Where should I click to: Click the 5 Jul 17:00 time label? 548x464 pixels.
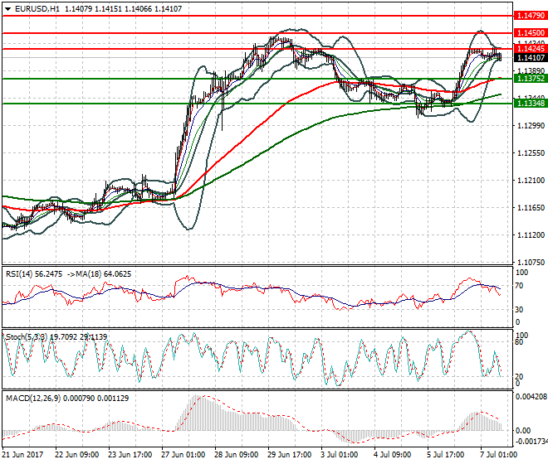tap(446, 455)
